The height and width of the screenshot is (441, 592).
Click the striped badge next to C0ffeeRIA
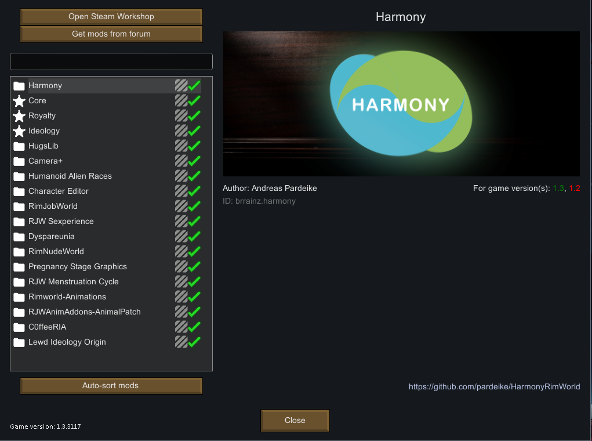(x=181, y=327)
